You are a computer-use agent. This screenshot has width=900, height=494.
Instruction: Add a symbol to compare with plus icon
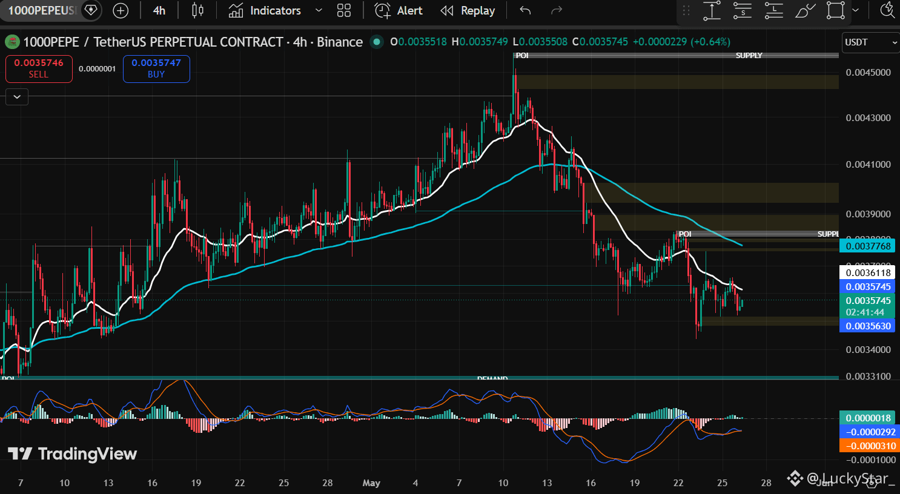121,10
